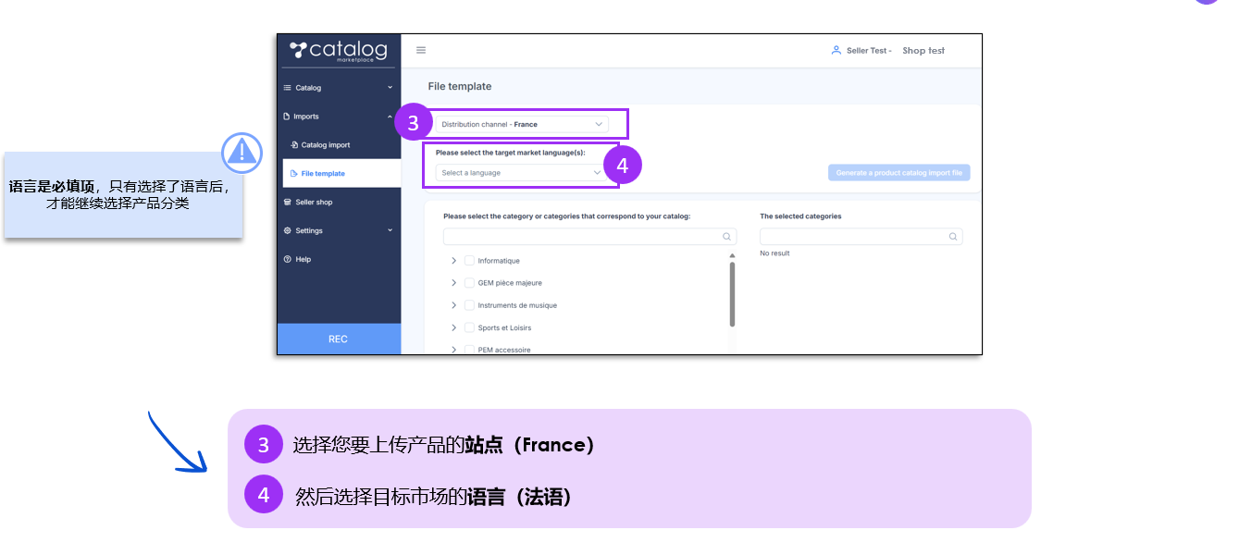Click the Seller Test user profile icon
The width and height of the screenshot is (1239, 555).
(836, 51)
